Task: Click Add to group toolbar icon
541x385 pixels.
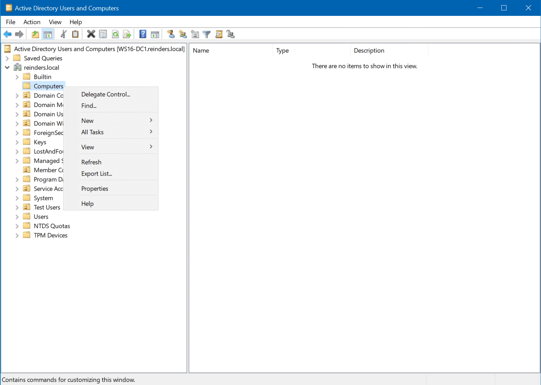Action: click(x=231, y=34)
